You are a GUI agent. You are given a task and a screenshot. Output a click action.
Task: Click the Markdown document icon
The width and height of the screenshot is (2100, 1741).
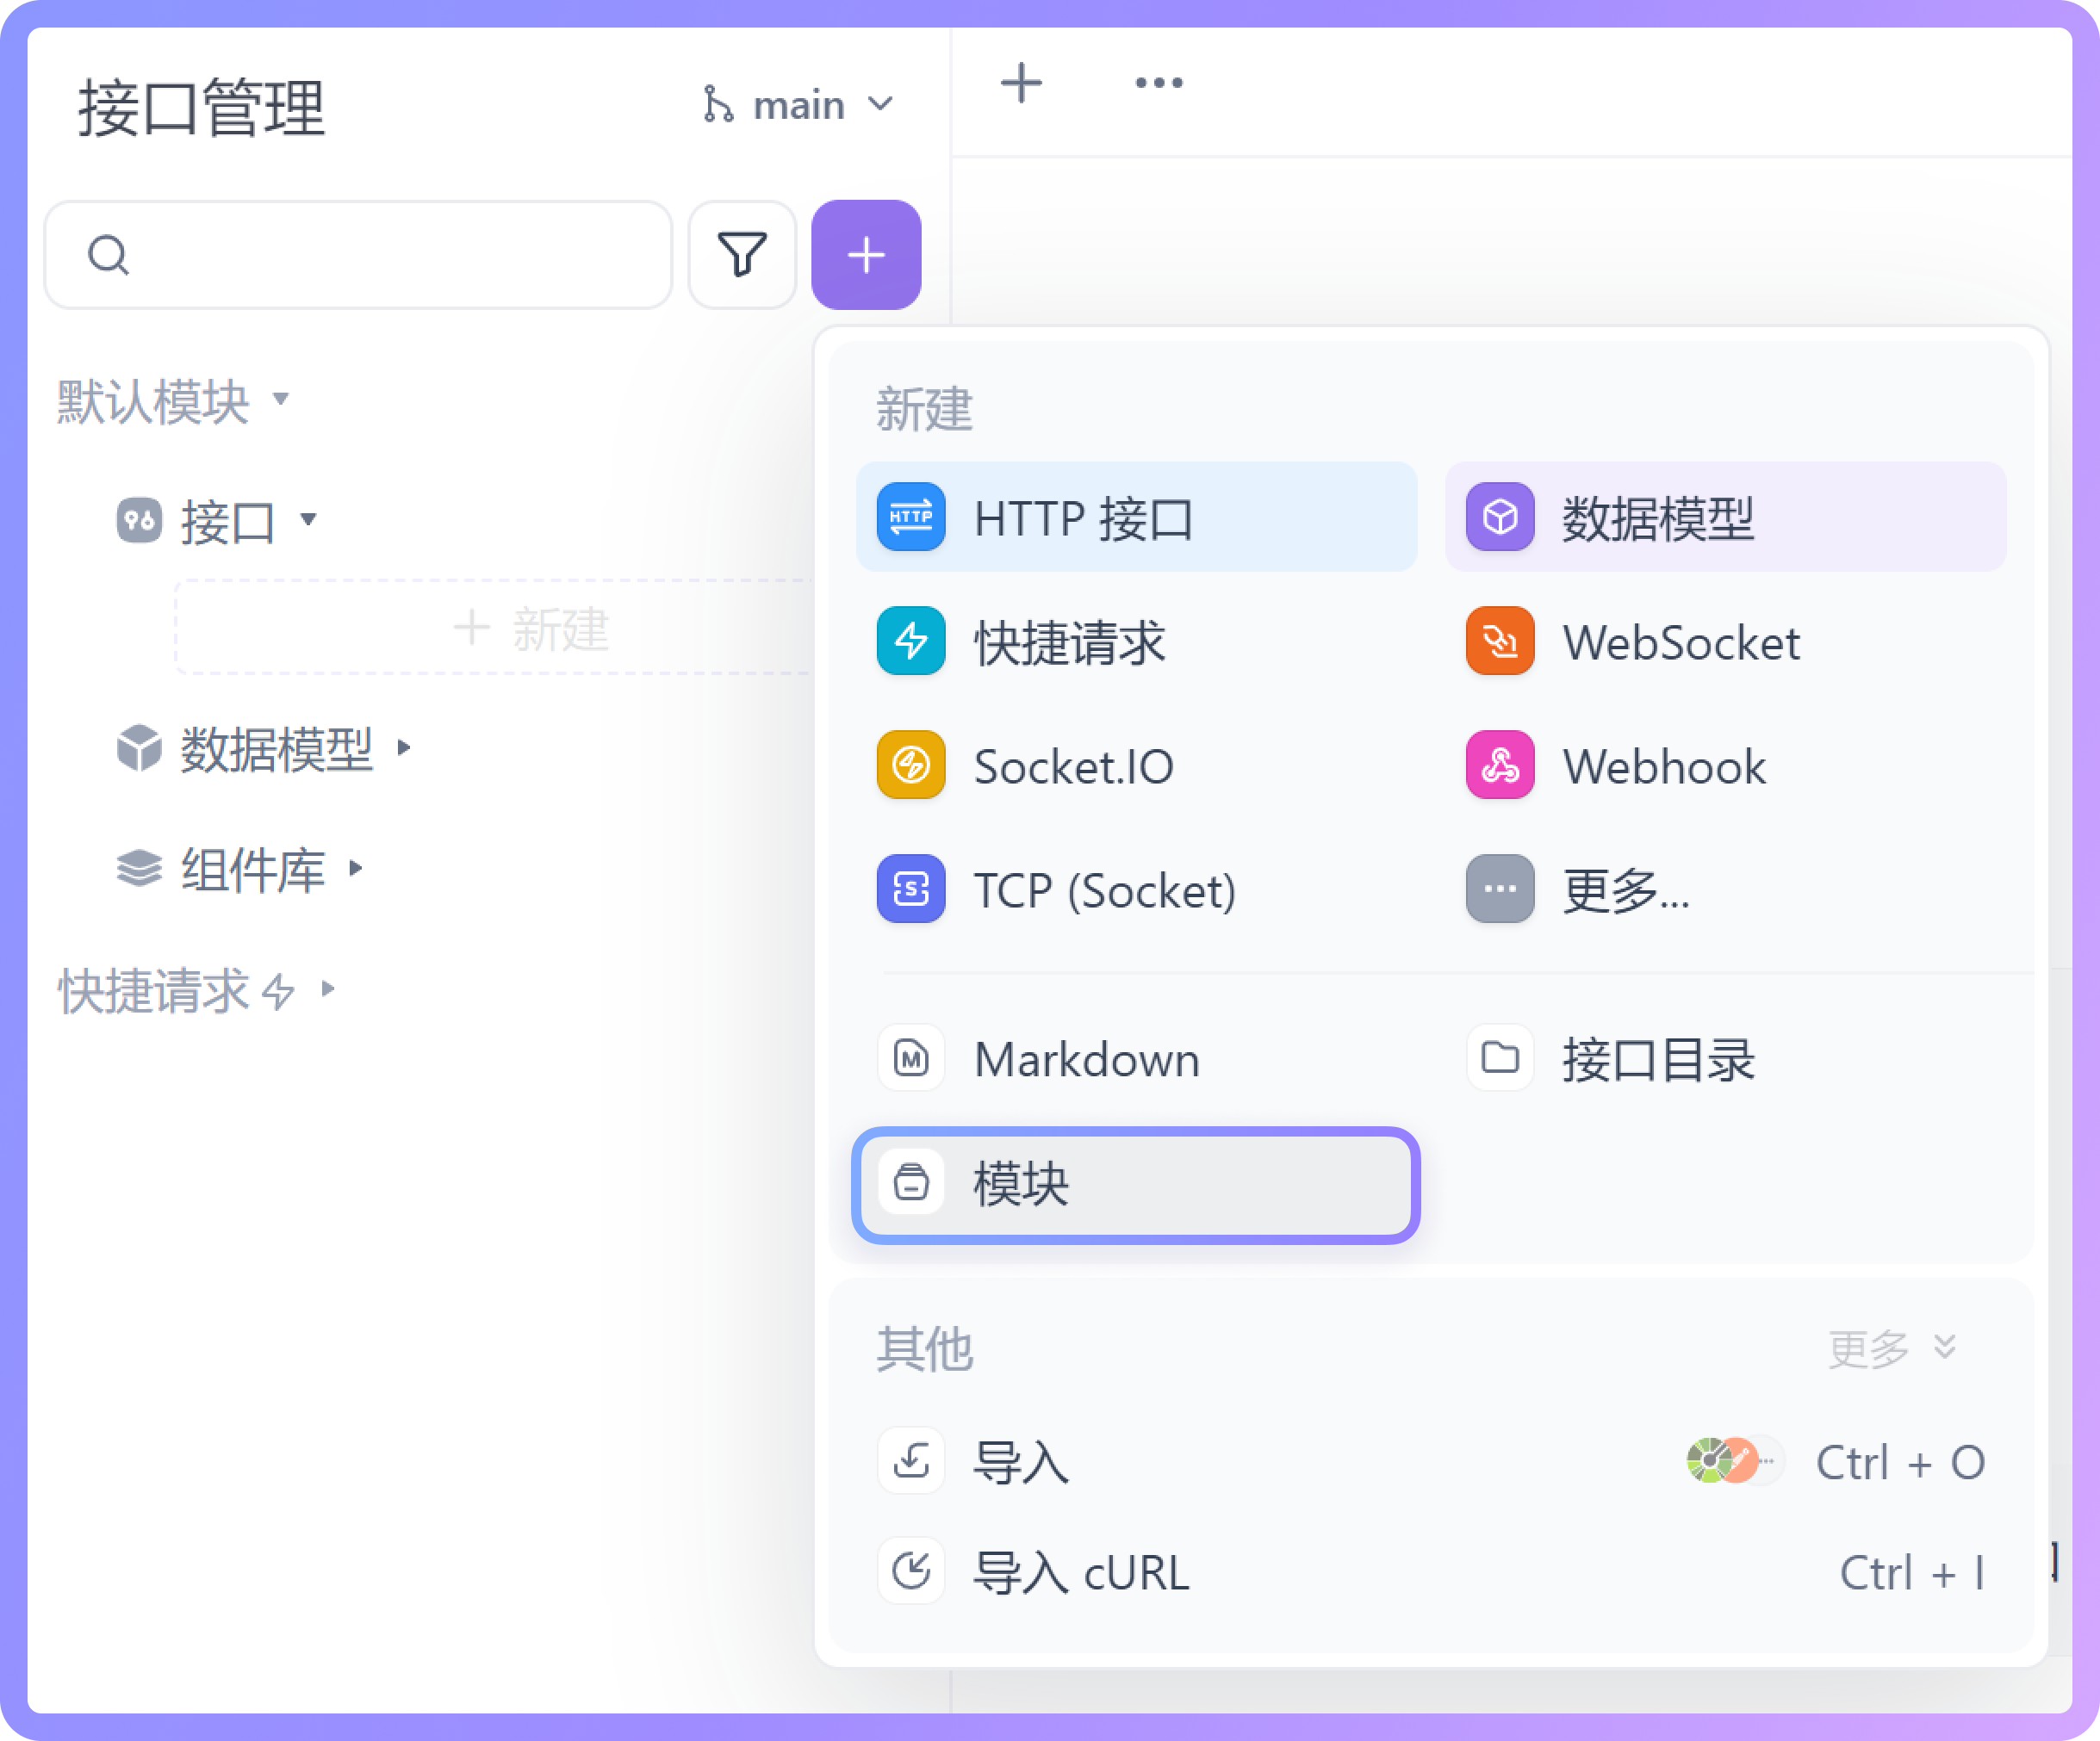tap(910, 1058)
